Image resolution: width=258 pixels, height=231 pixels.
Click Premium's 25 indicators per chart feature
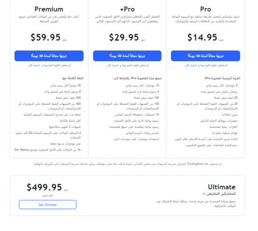click(65, 86)
